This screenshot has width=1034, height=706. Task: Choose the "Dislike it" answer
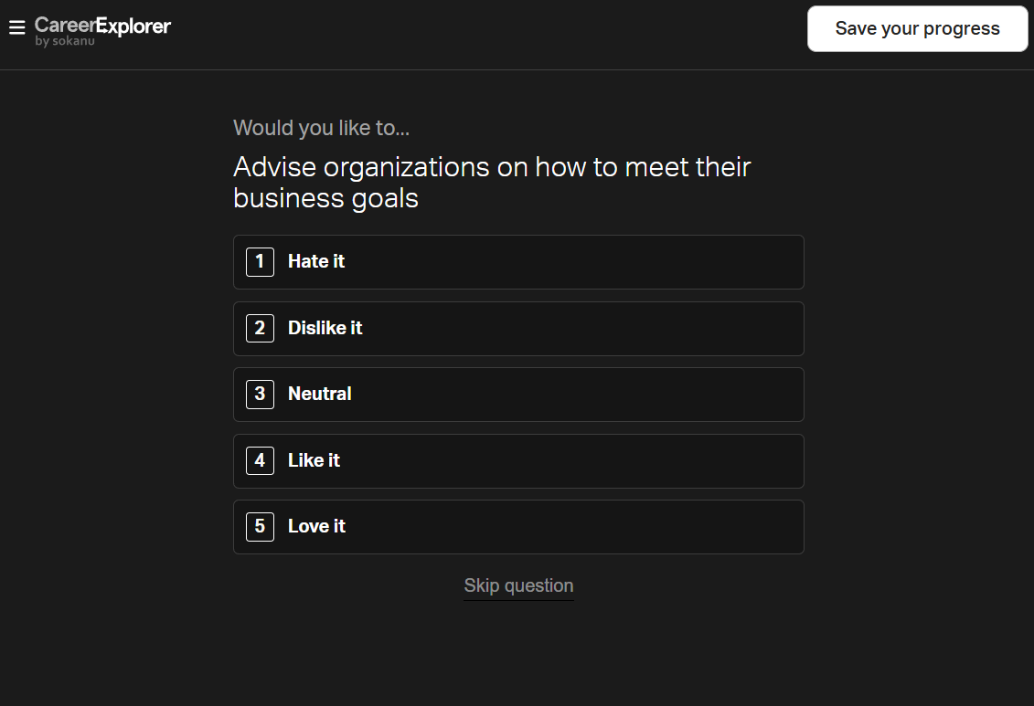tap(325, 328)
